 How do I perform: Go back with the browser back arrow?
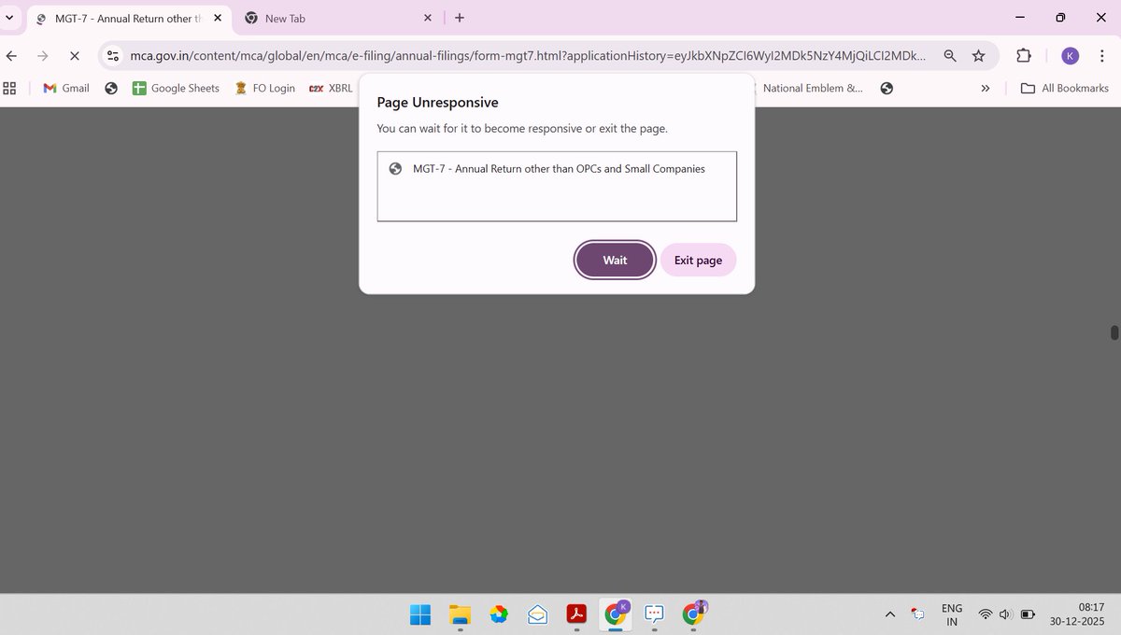click(12, 56)
